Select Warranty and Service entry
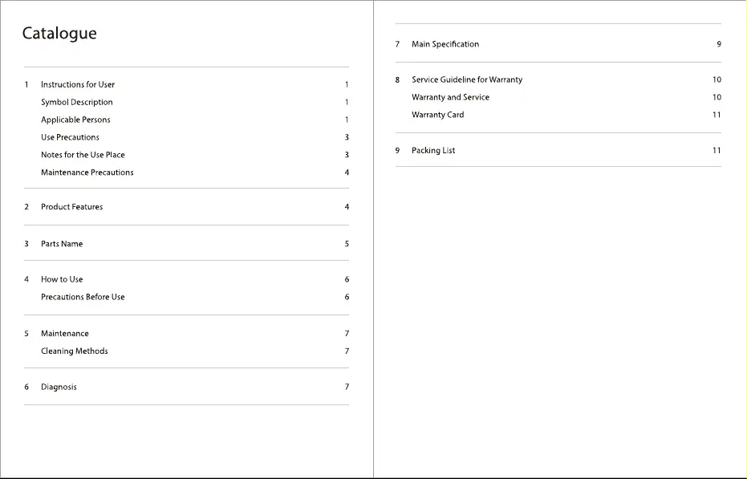Screen dimensions: 747x479 pos(450,97)
